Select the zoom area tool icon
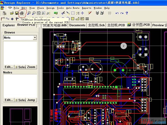 coord(43,13)
